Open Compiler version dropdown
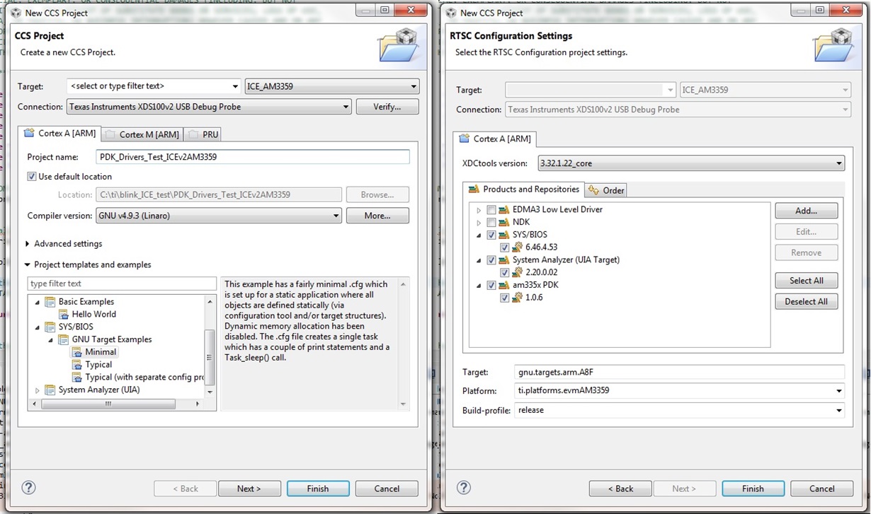871x514 pixels. (218, 216)
